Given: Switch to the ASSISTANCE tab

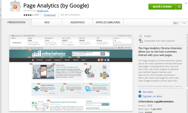Looking at the screenshot, I should click(x=78, y=22).
